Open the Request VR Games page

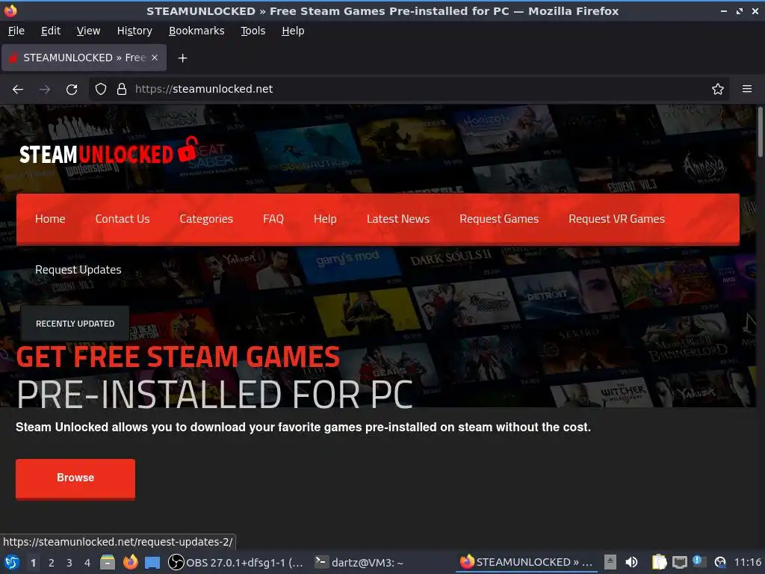[616, 219]
